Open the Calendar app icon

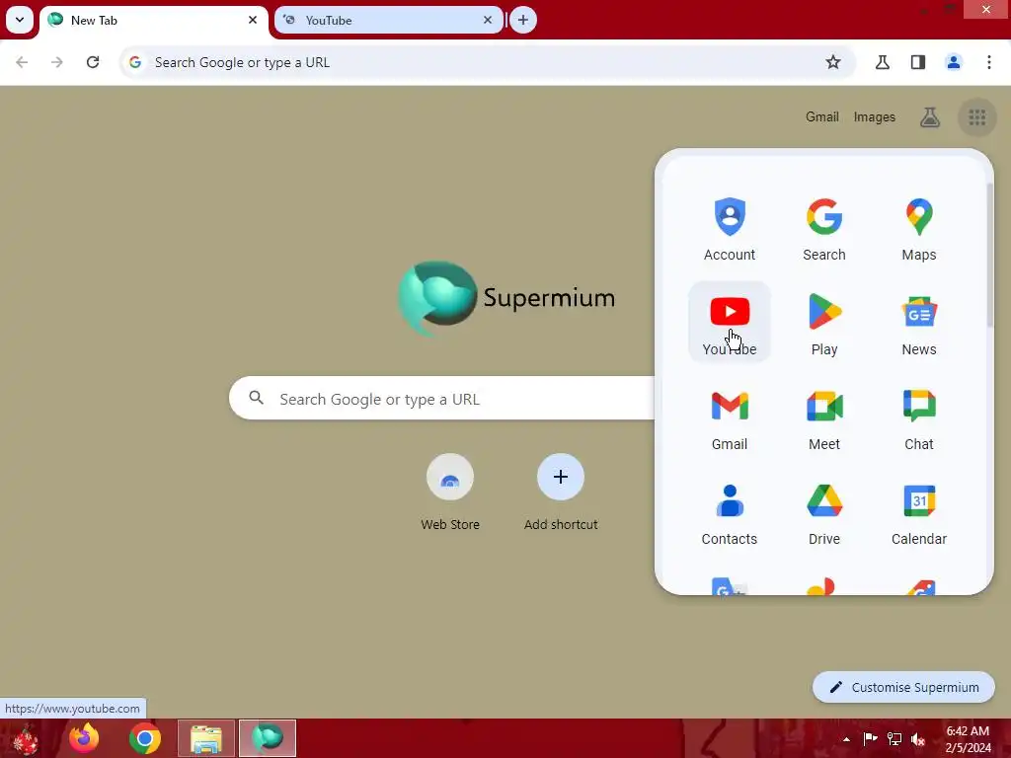pyautogui.click(x=919, y=512)
